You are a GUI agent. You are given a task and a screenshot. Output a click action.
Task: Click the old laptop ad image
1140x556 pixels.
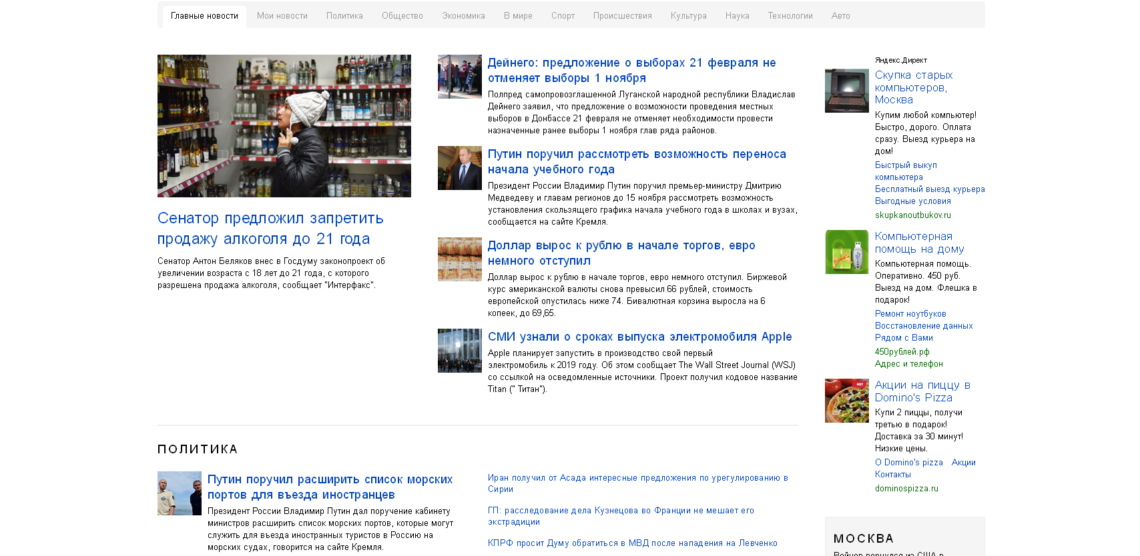point(847,91)
